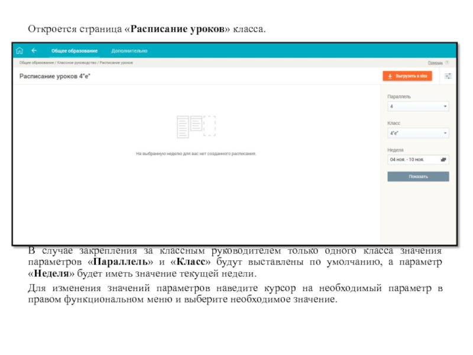Open the help question mark icon
This screenshot has width=473, height=355.
pos(446,62)
